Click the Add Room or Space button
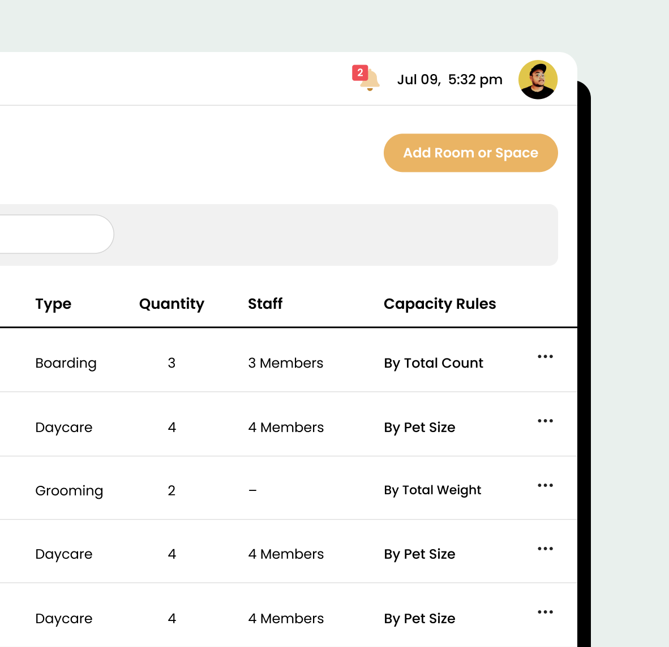The height and width of the screenshot is (647, 669). click(470, 153)
